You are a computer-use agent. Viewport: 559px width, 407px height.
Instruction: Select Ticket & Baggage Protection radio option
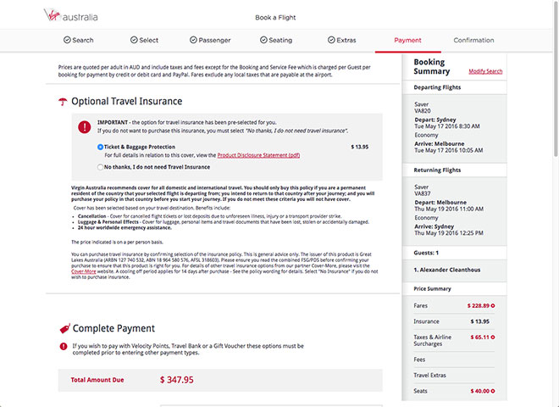100,147
